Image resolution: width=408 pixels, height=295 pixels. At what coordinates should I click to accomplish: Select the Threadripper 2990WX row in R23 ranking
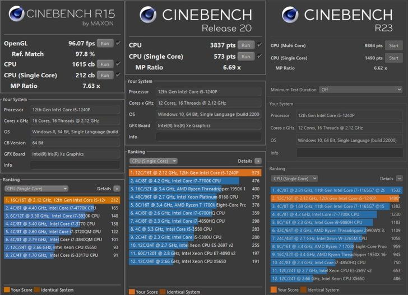point(336,230)
